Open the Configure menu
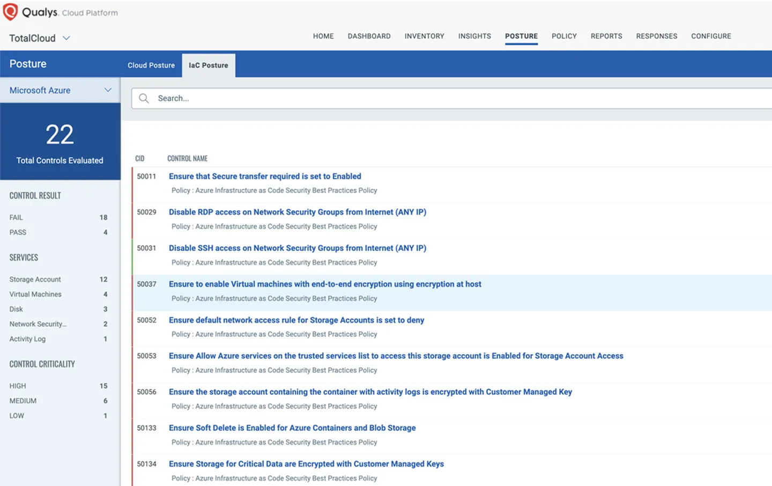 coord(711,36)
